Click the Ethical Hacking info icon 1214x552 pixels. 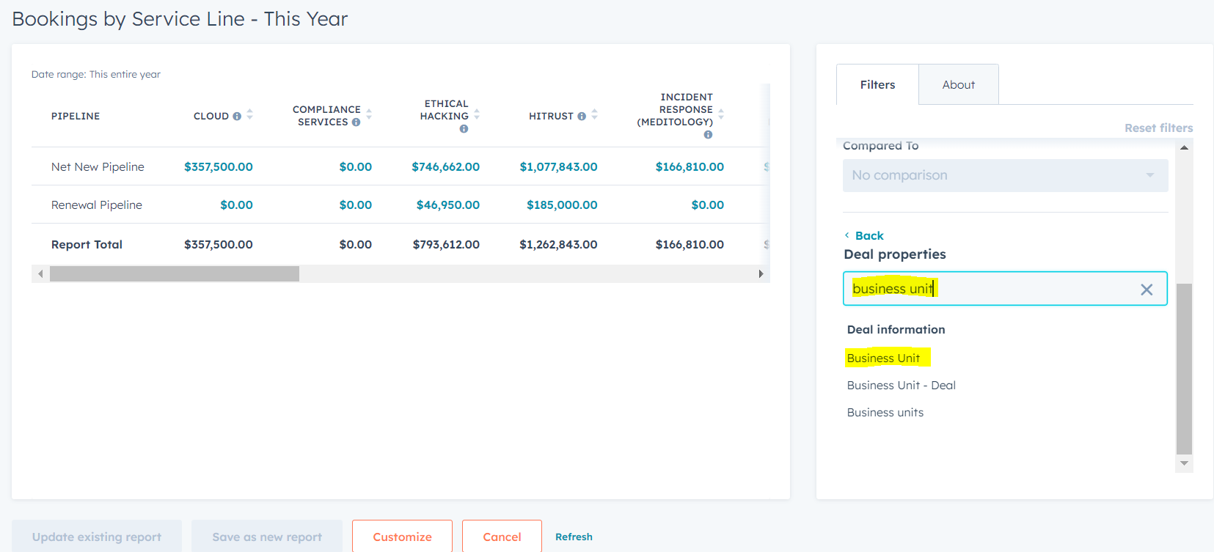(464, 129)
